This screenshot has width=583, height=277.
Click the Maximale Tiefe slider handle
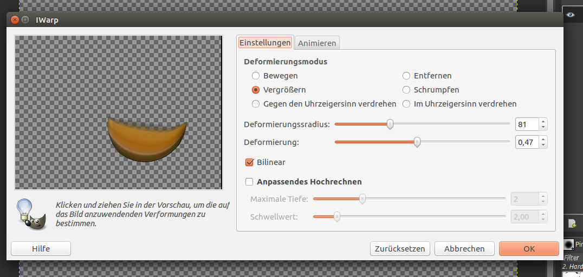coord(362,199)
